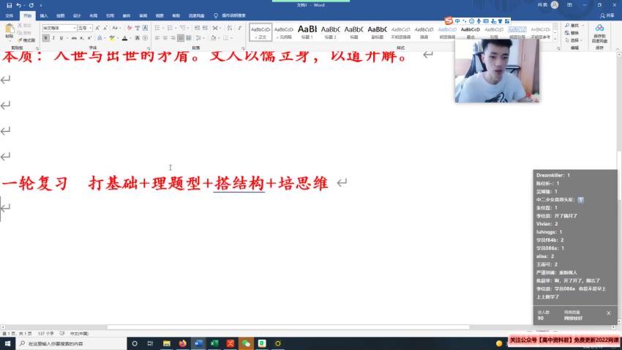Open the font name dropdown
This screenshot has width=622, height=350.
[74, 28]
